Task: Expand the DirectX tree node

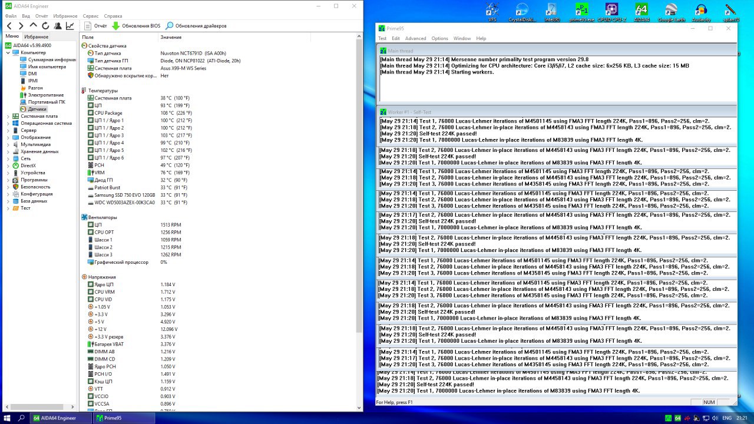Action: pyautogui.click(x=8, y=165)
